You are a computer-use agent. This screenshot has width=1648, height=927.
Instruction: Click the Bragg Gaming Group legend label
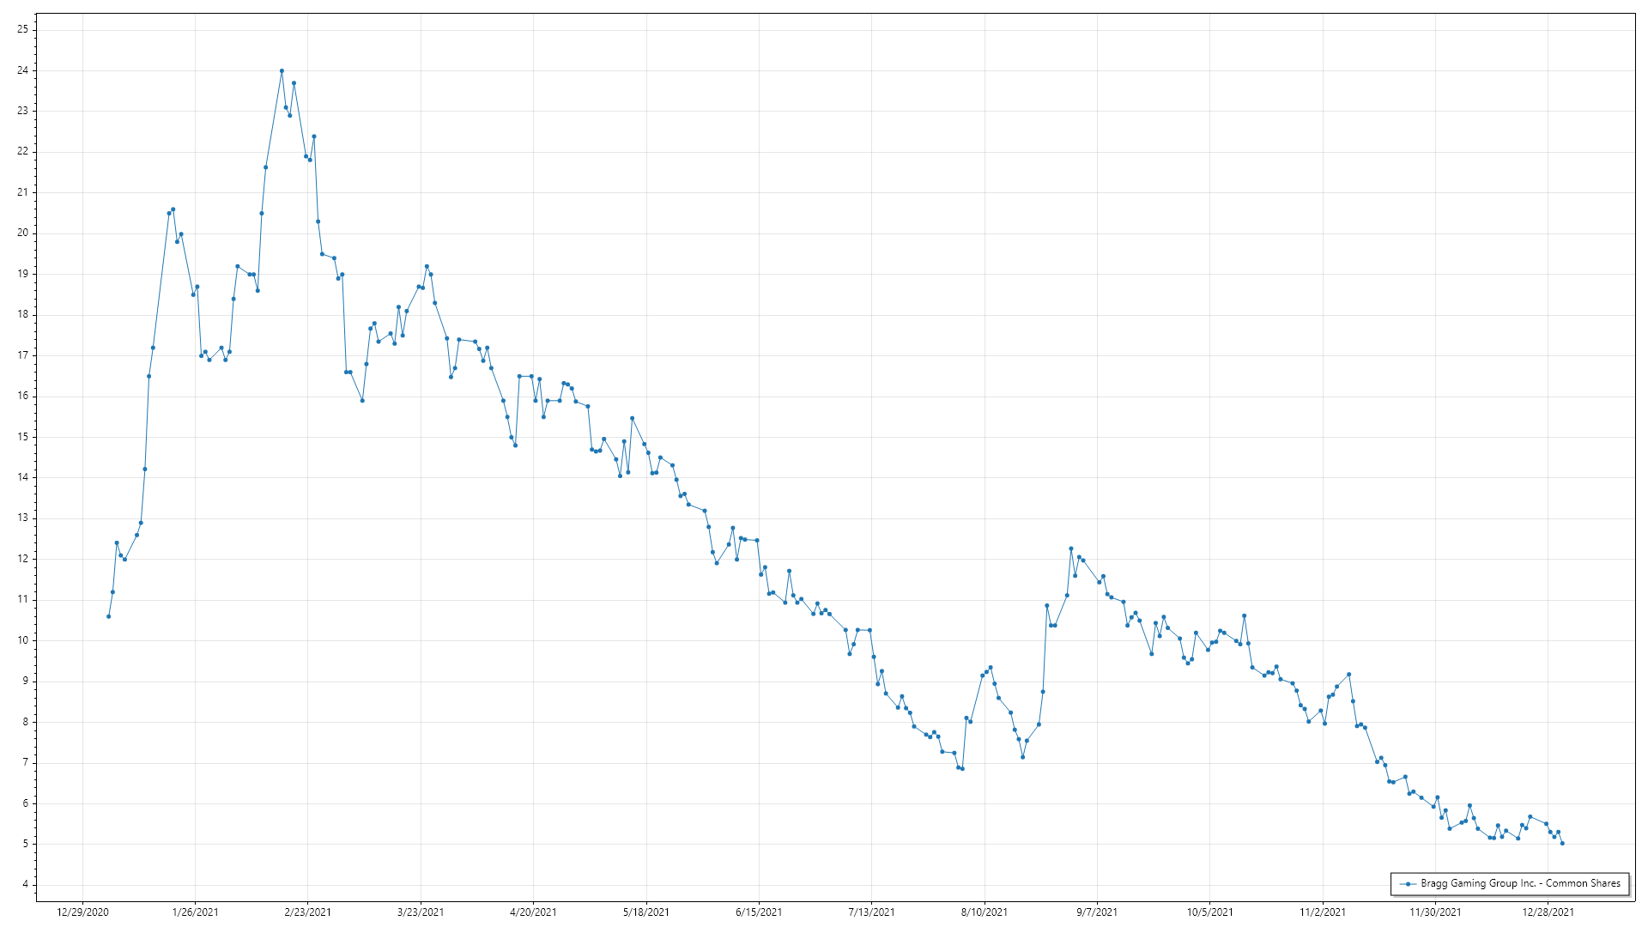1520,883
